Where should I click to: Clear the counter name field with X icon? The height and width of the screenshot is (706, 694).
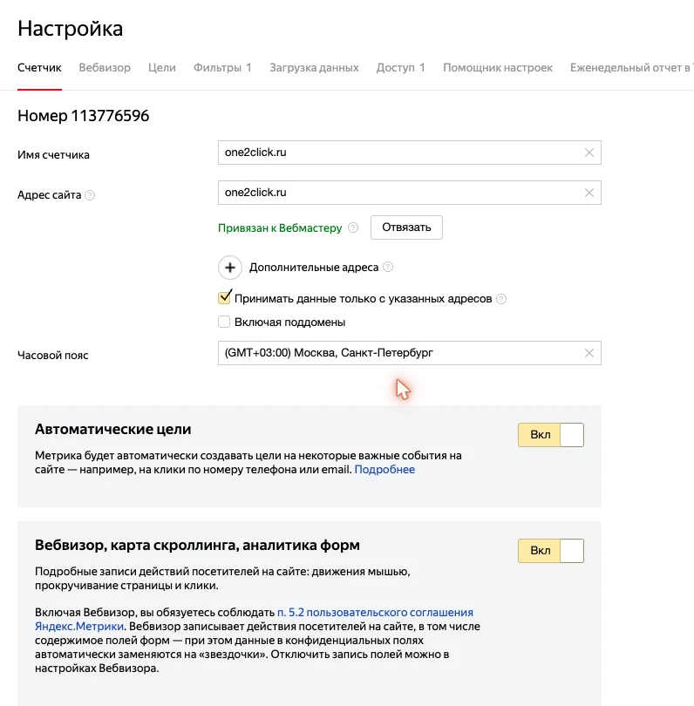589,153
